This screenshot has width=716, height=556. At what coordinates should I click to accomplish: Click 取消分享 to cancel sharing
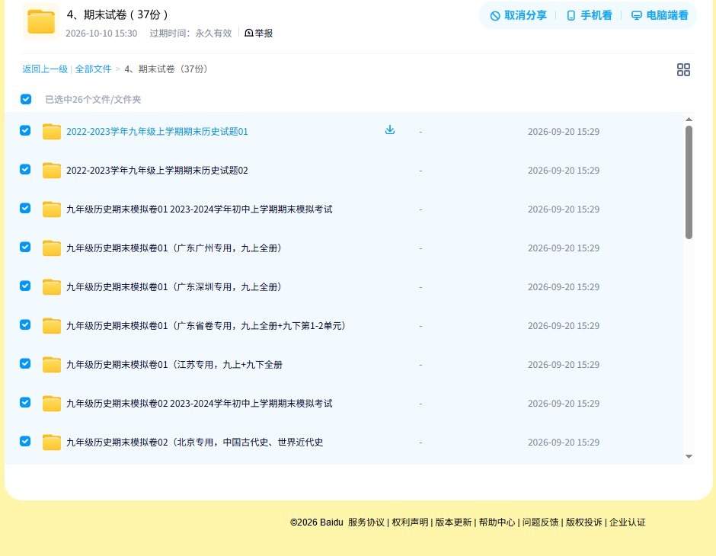click(x=518, y=15)
